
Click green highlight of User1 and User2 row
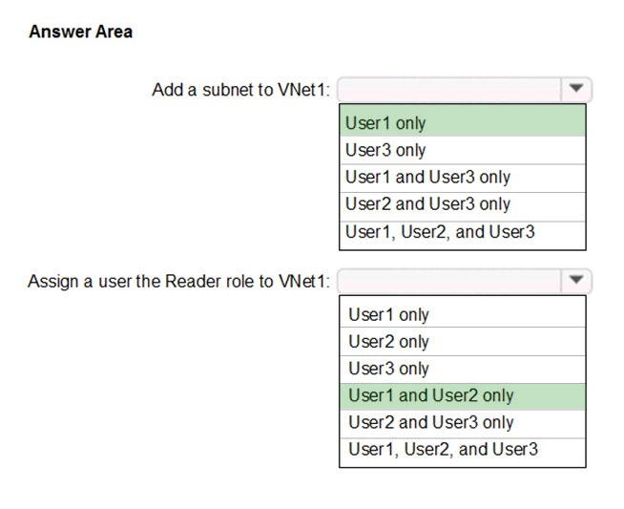coord(463,396)
